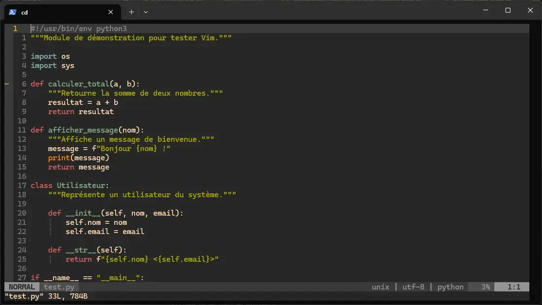
Task: Click the unix file format indicator
Action: 380,287
